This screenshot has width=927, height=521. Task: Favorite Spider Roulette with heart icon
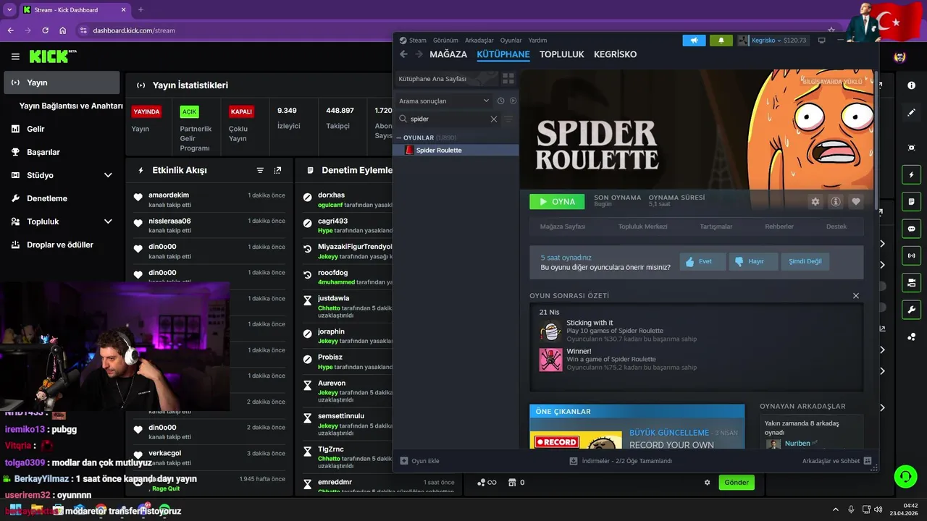[856, 202]
